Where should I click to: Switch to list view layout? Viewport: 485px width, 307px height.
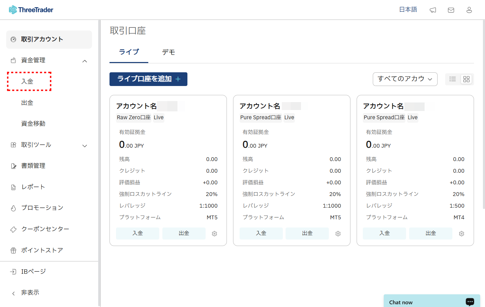point(453,79)
